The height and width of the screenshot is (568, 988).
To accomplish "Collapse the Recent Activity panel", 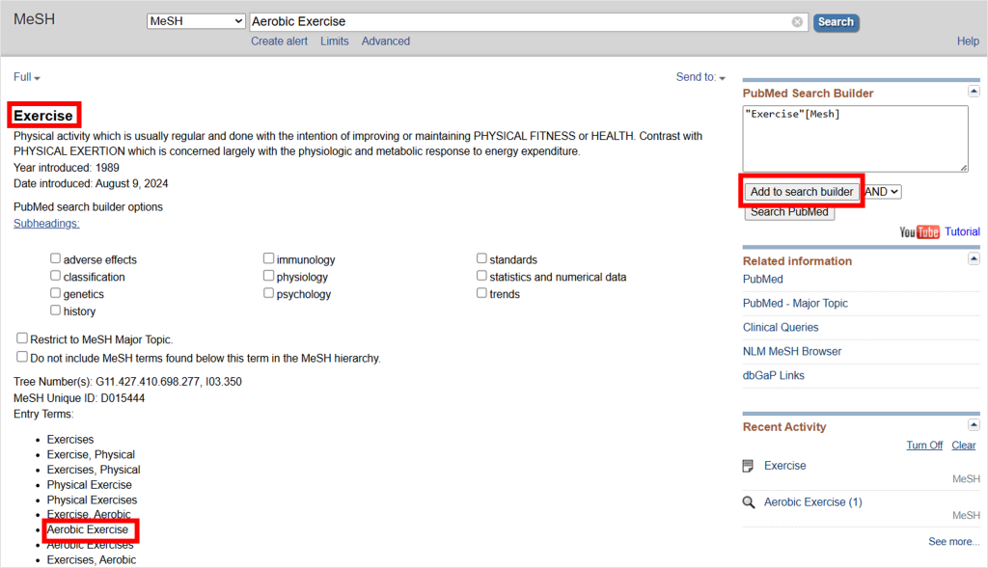I will click(x=974, y=425).
